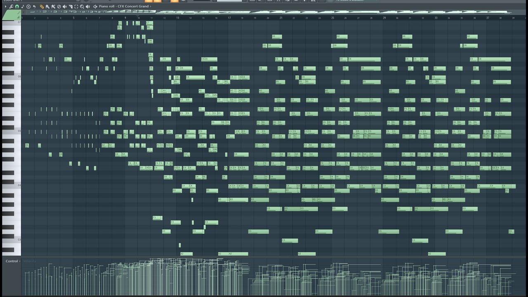Click bar 29 on the timeline ruler
Screen dimensions: 528x297
pos(384,18)
